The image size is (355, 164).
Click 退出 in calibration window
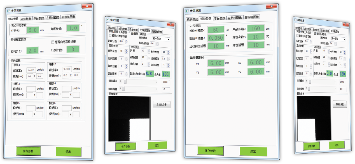68,152
